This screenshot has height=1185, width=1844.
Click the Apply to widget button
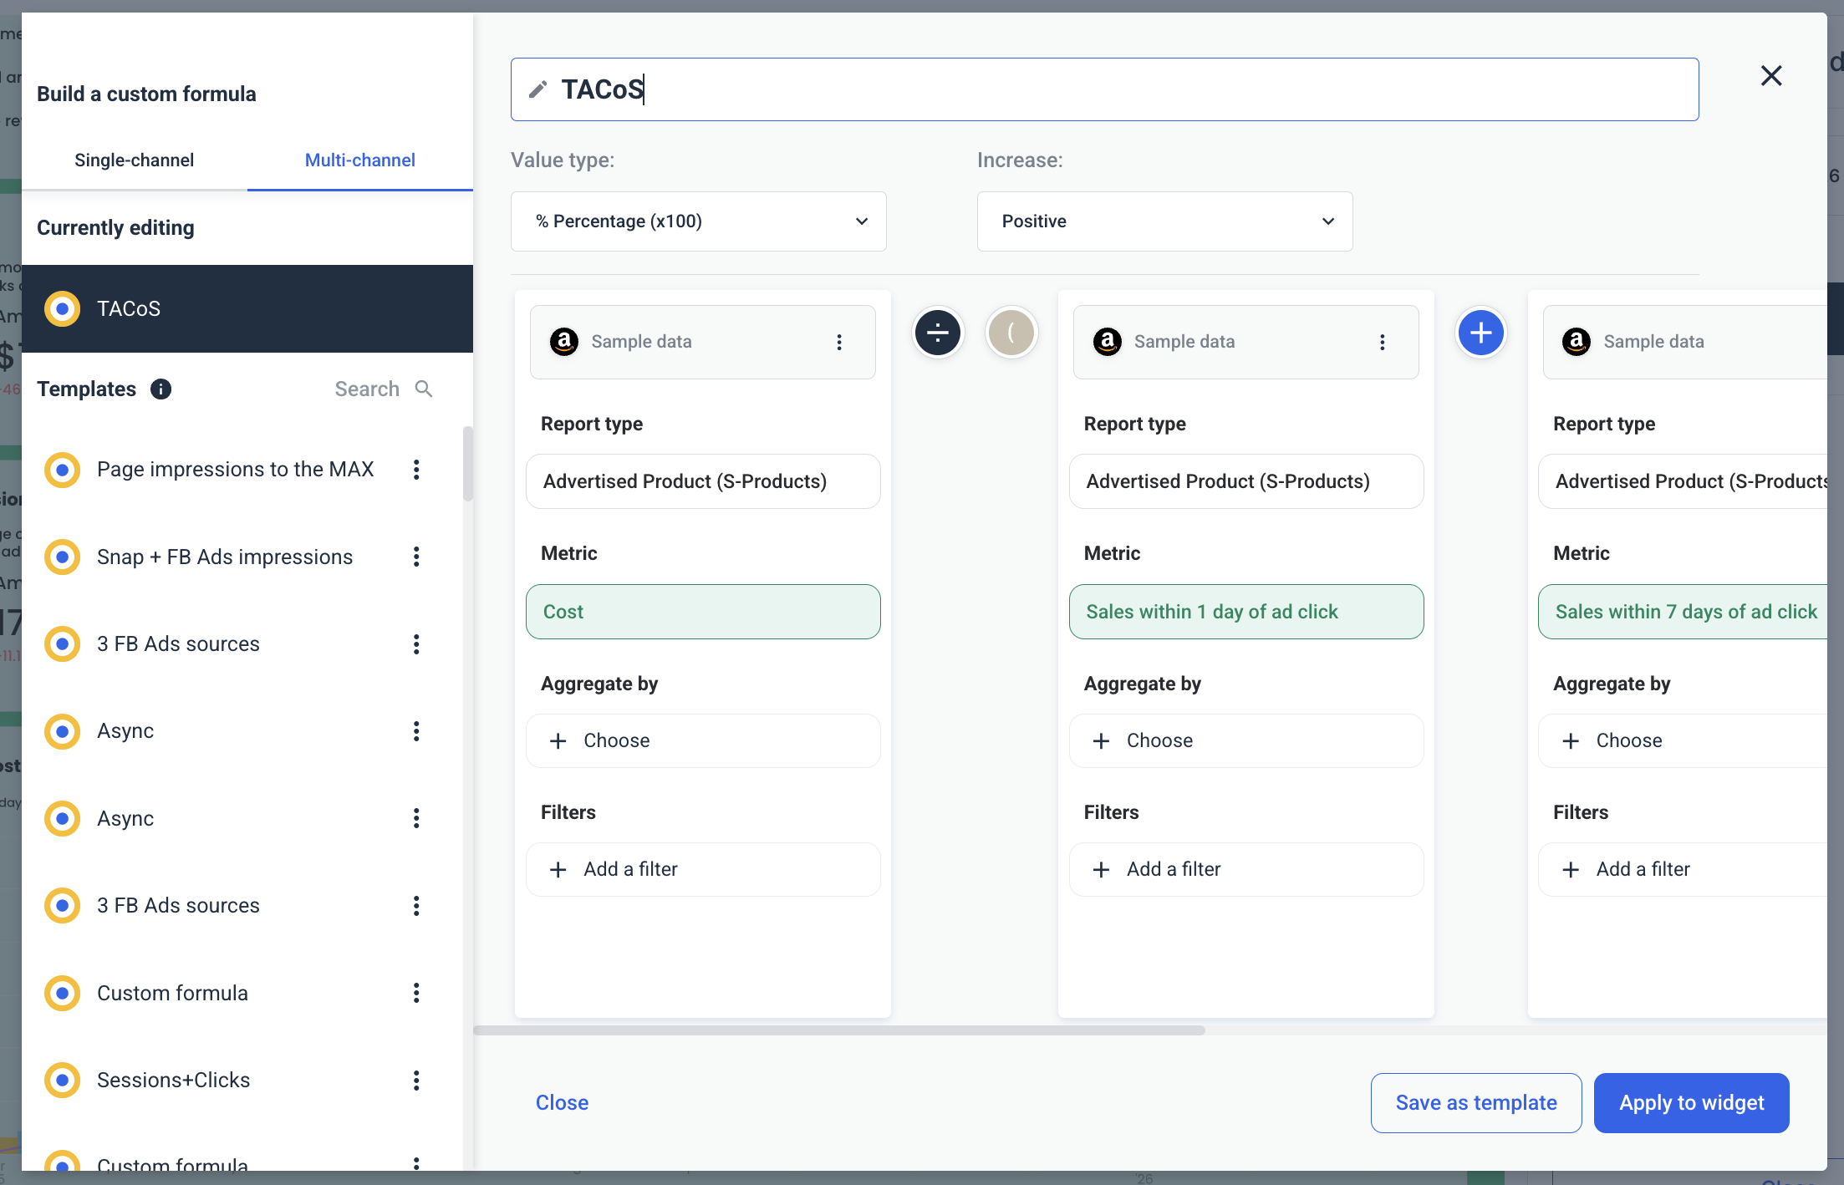coord(1691,1103)
